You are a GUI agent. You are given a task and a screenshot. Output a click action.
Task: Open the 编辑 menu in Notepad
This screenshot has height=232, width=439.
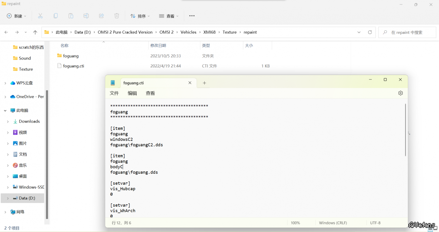132,93
